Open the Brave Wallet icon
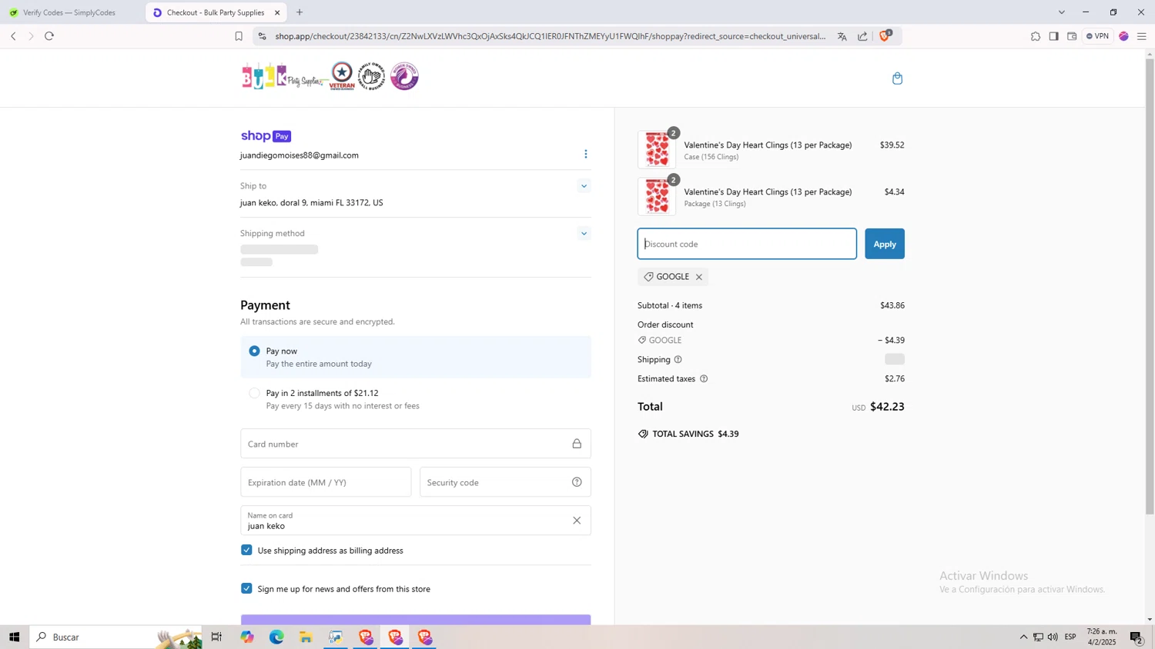 click(x=1072, y=36)
